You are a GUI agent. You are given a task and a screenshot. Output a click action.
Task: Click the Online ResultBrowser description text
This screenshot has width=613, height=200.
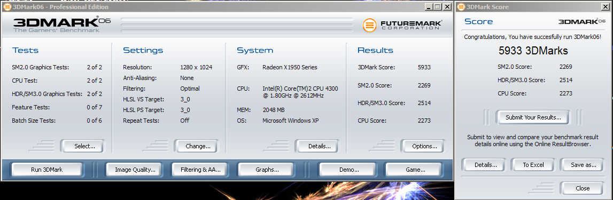(532, 140)
